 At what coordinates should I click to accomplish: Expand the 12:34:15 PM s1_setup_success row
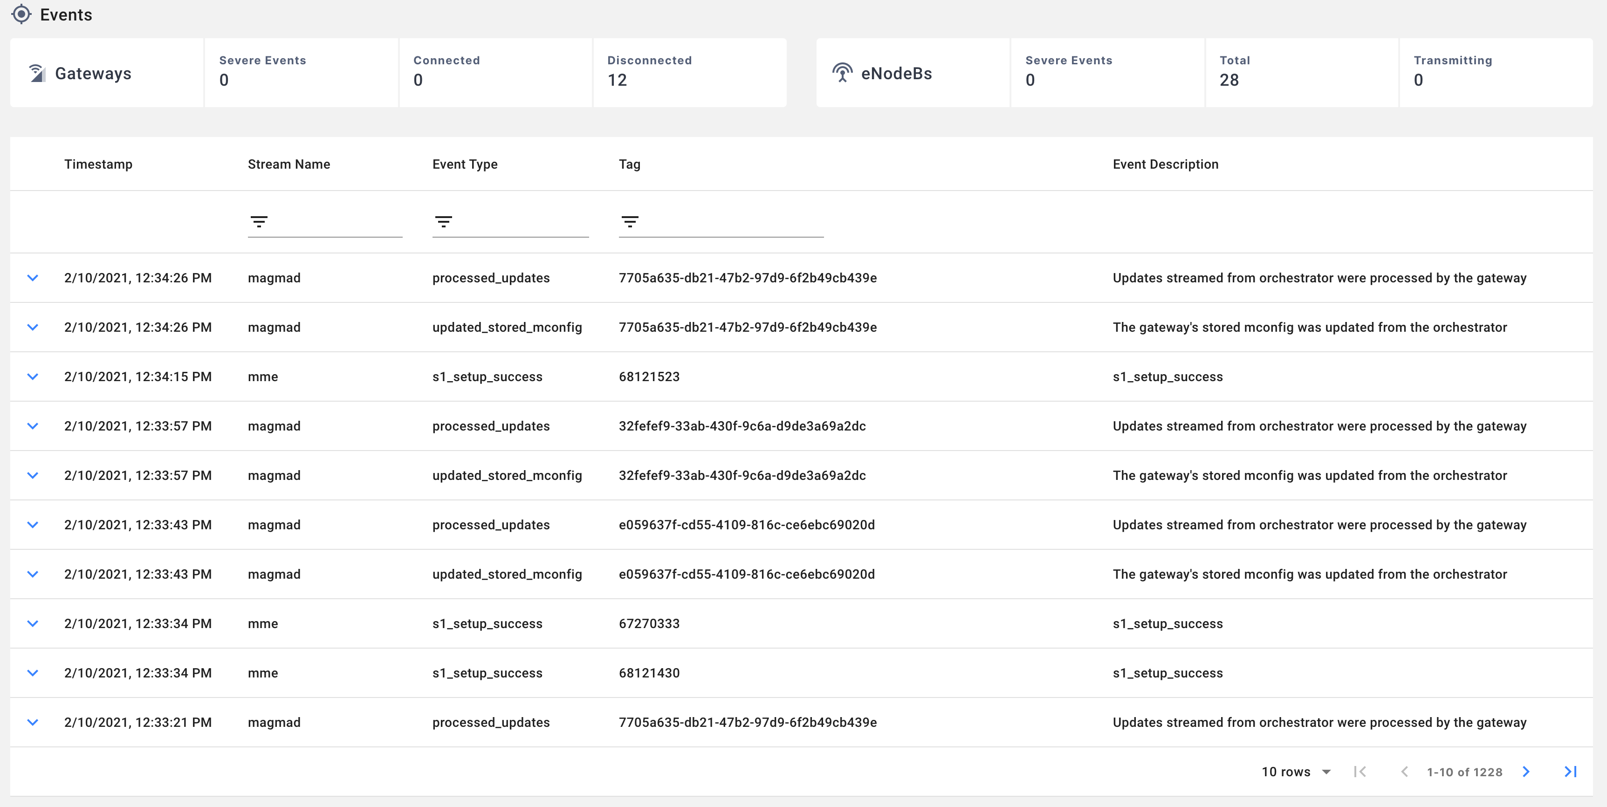pyautogui.click(x=33, y=376)
